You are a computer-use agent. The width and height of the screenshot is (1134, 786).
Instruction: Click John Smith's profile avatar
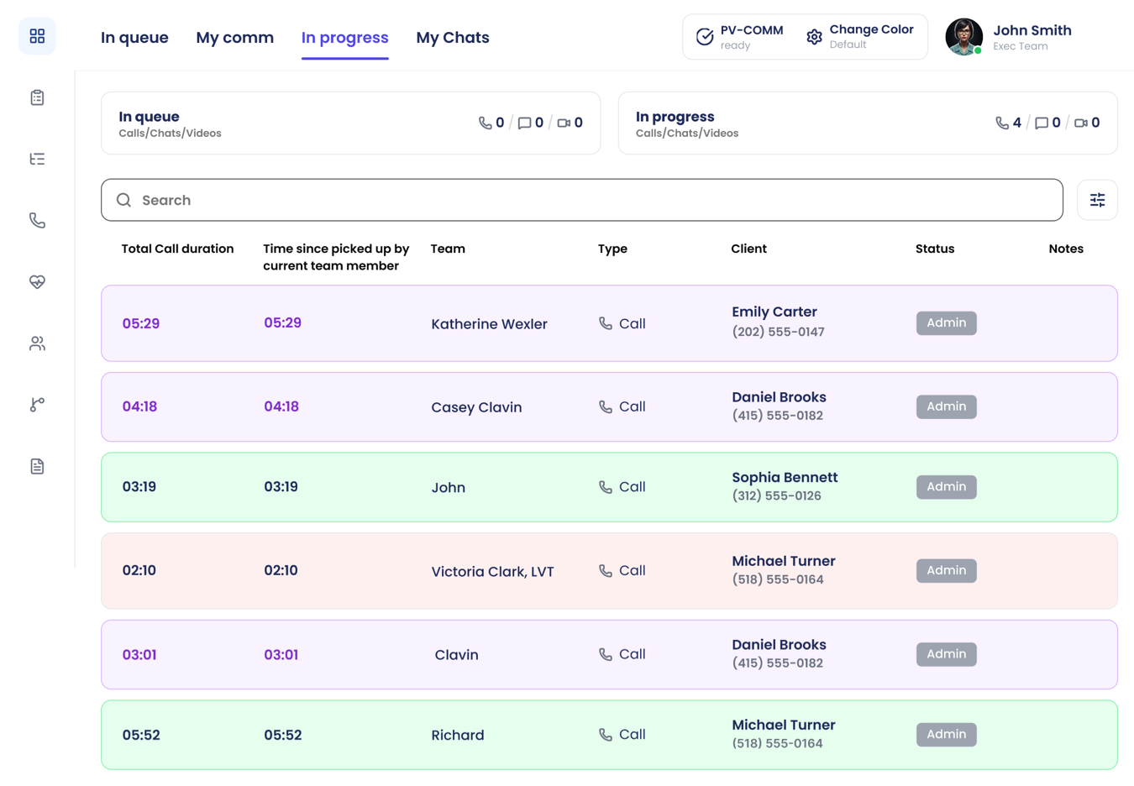964,36
